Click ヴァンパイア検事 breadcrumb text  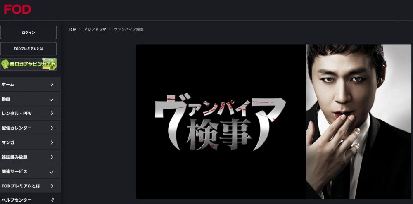click(128, 30)
